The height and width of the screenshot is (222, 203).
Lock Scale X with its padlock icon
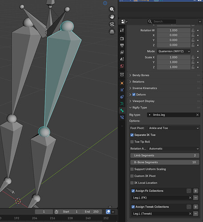point(193,57)
